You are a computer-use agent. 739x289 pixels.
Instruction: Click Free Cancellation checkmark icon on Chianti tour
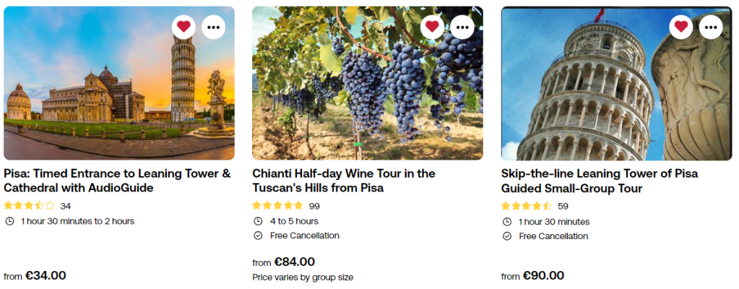tap(258, 236)
